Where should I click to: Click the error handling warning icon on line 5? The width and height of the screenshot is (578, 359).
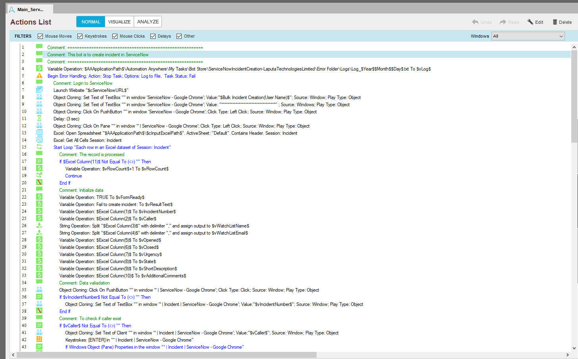39,76
